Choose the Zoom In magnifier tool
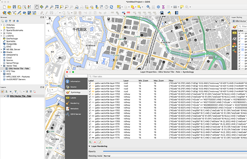This screenshot has width=247, height=159. (x=47, y=7)
